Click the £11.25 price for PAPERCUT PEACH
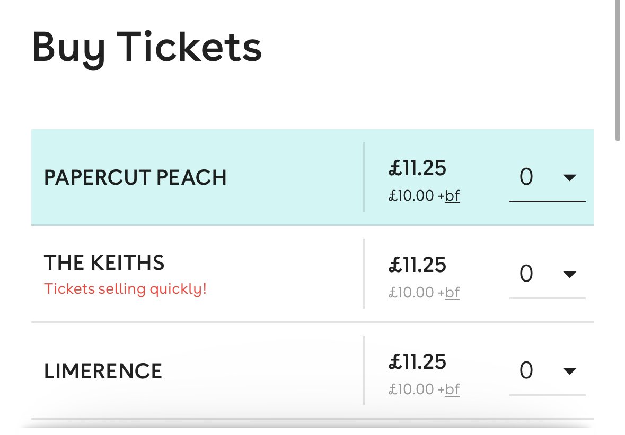This screenshot has width=625, height=435. [417, 168]
